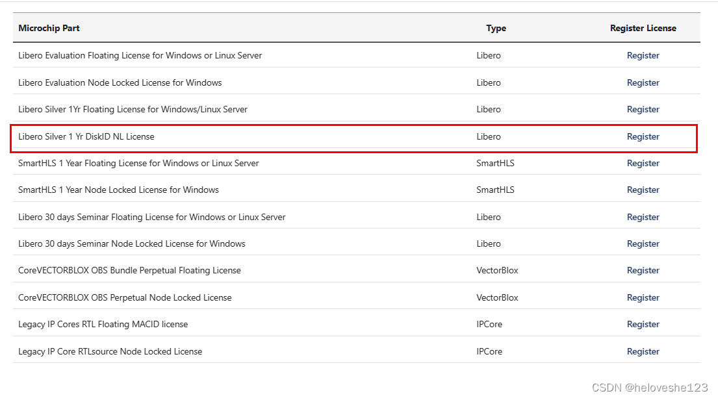The image size is (718, 398).
Task: Select 'Libero Silver 1Yr Floating License for Windows/Linux Server' text
Action: click(133, 109)
